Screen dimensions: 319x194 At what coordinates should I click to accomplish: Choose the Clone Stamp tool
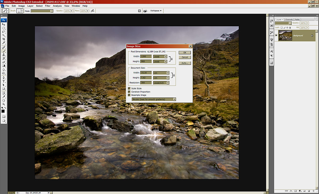pos(4,54)
